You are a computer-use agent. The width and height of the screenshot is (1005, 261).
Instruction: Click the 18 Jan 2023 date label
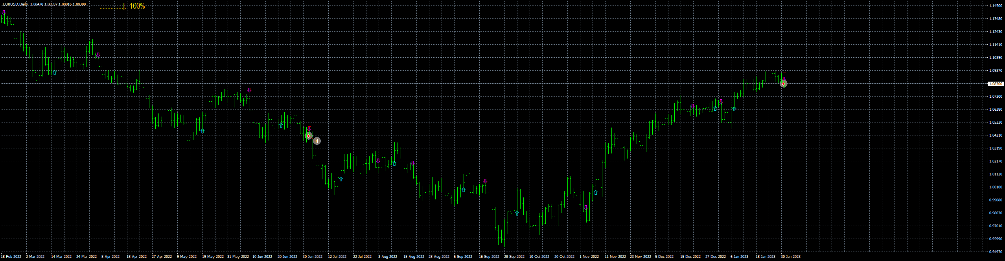(x=766, y=257)
